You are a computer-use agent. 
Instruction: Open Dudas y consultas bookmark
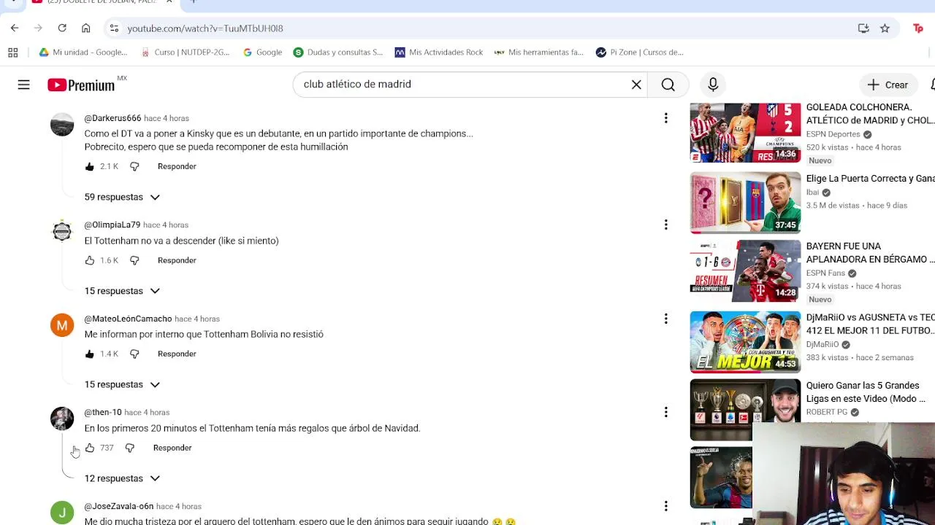[338, 52]
